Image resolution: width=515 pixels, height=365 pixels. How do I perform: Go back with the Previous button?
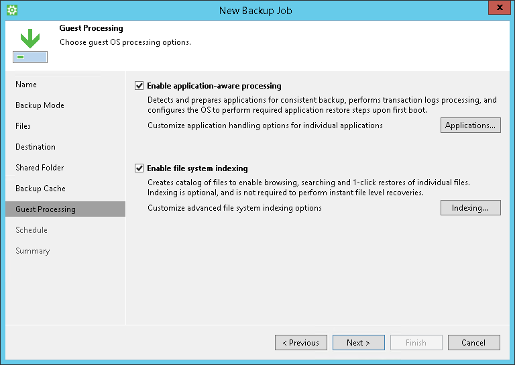301,343
